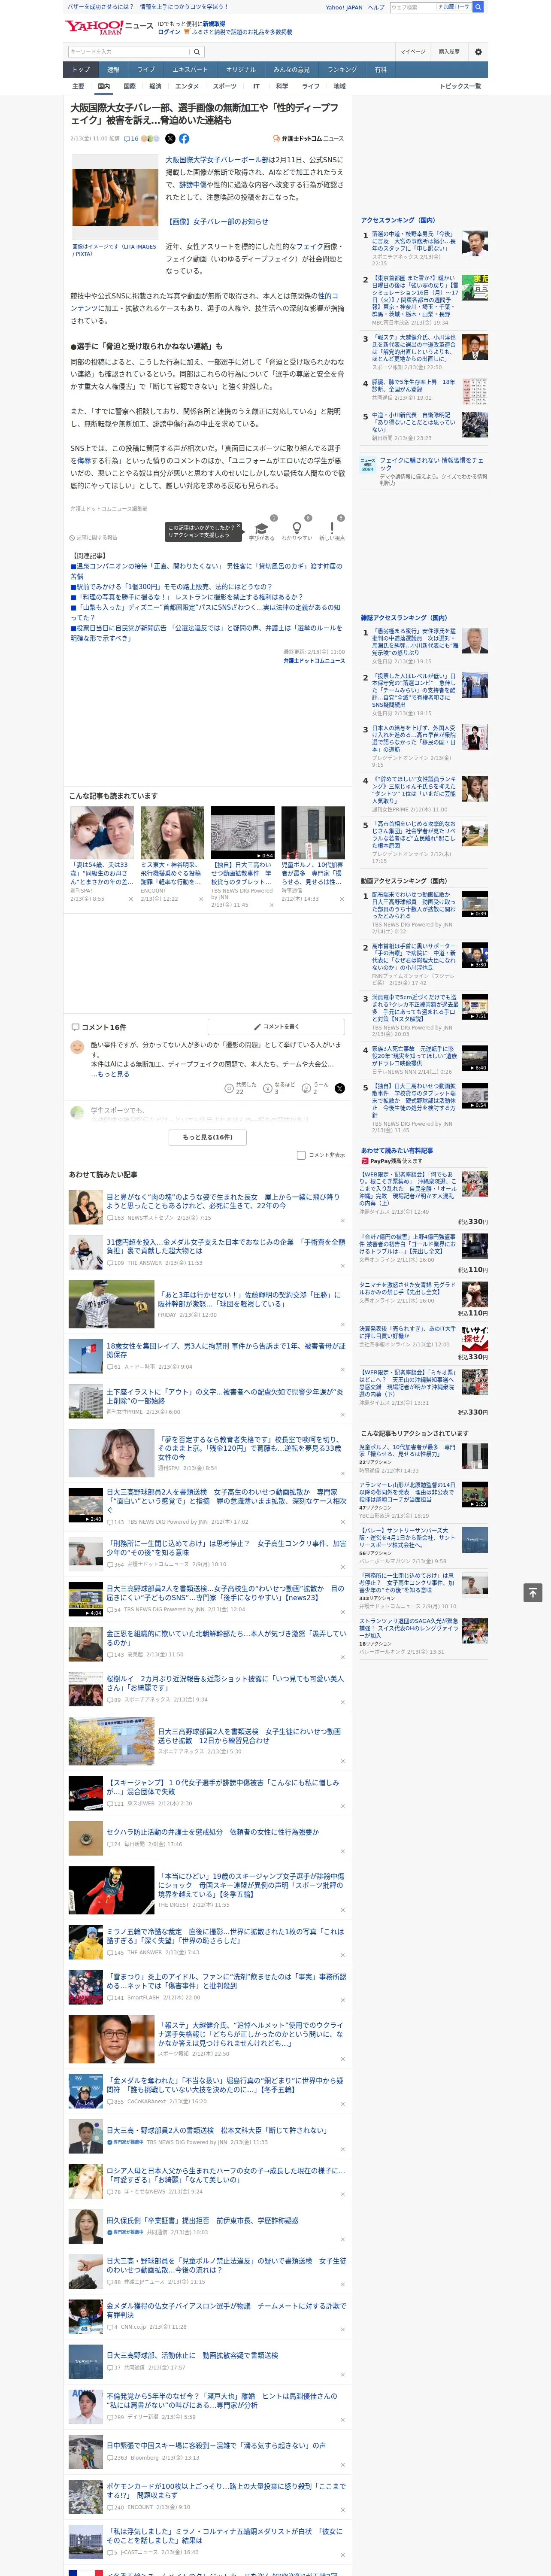The image size is (551, 2576).
Task: Click the 共感した reaction on the comment
Action: 241,1088
